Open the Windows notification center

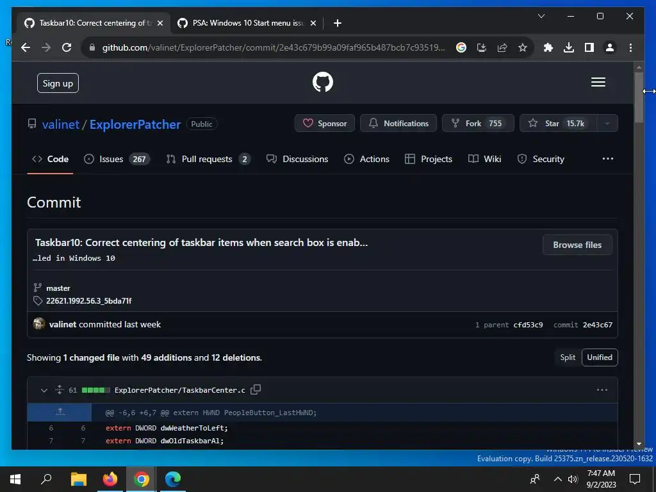635,479
